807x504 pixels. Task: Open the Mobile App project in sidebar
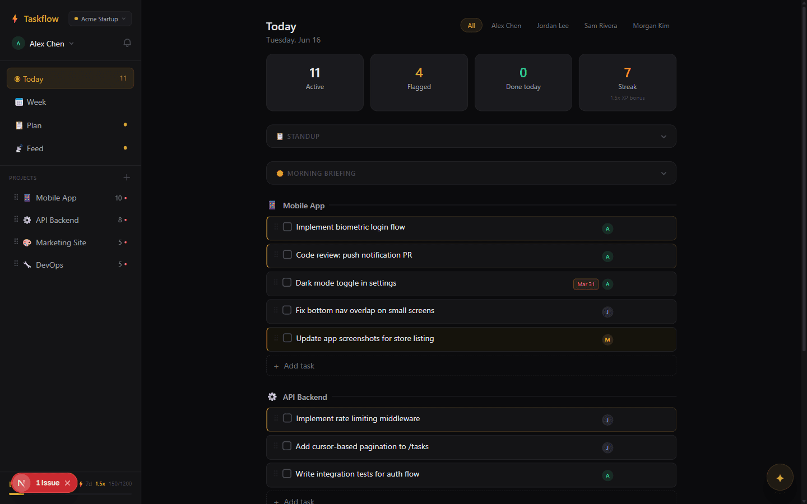(70, 198)
